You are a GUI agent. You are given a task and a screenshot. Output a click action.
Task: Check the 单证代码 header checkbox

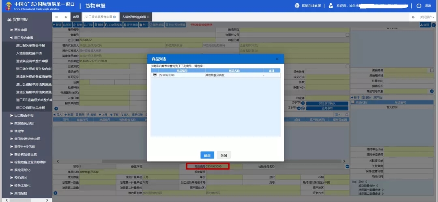pos(353,102)
